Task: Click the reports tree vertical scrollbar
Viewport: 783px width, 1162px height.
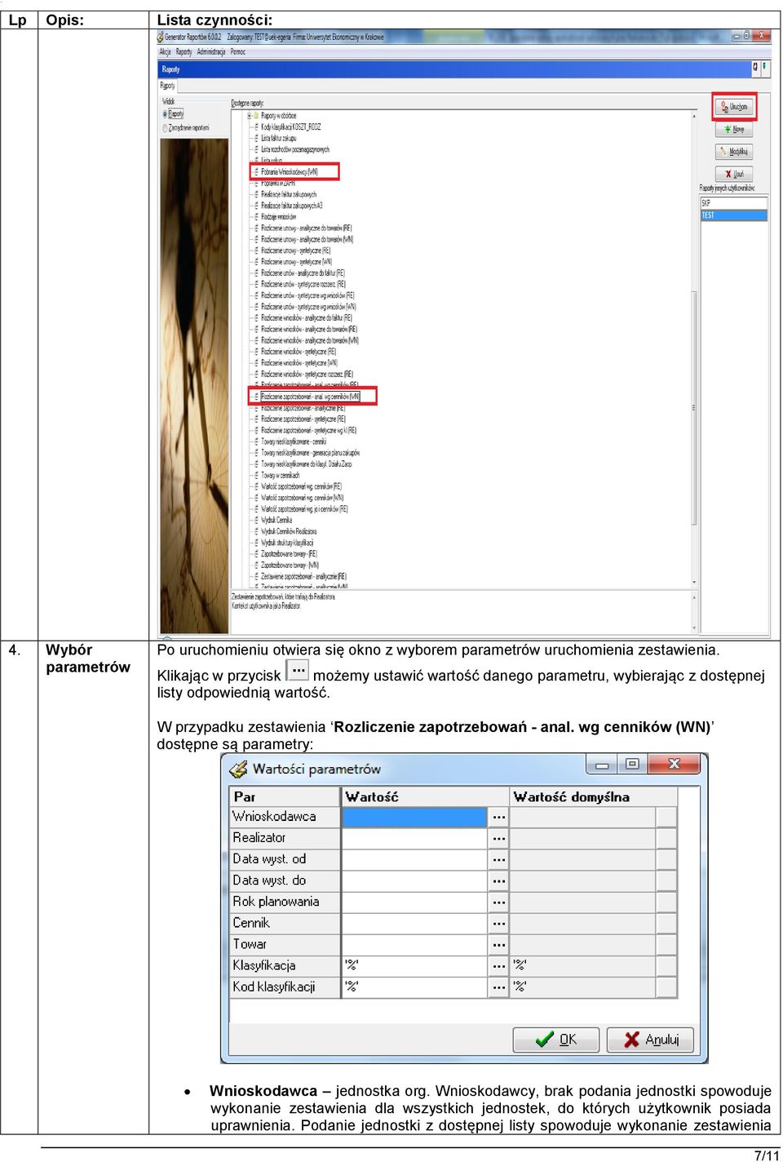Action: (x=694, y=349)
